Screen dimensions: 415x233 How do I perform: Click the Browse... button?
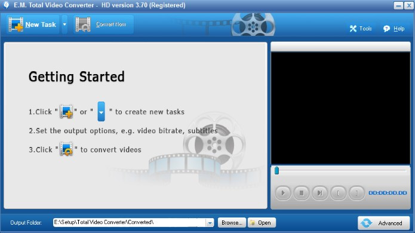(x=232, y=223)
